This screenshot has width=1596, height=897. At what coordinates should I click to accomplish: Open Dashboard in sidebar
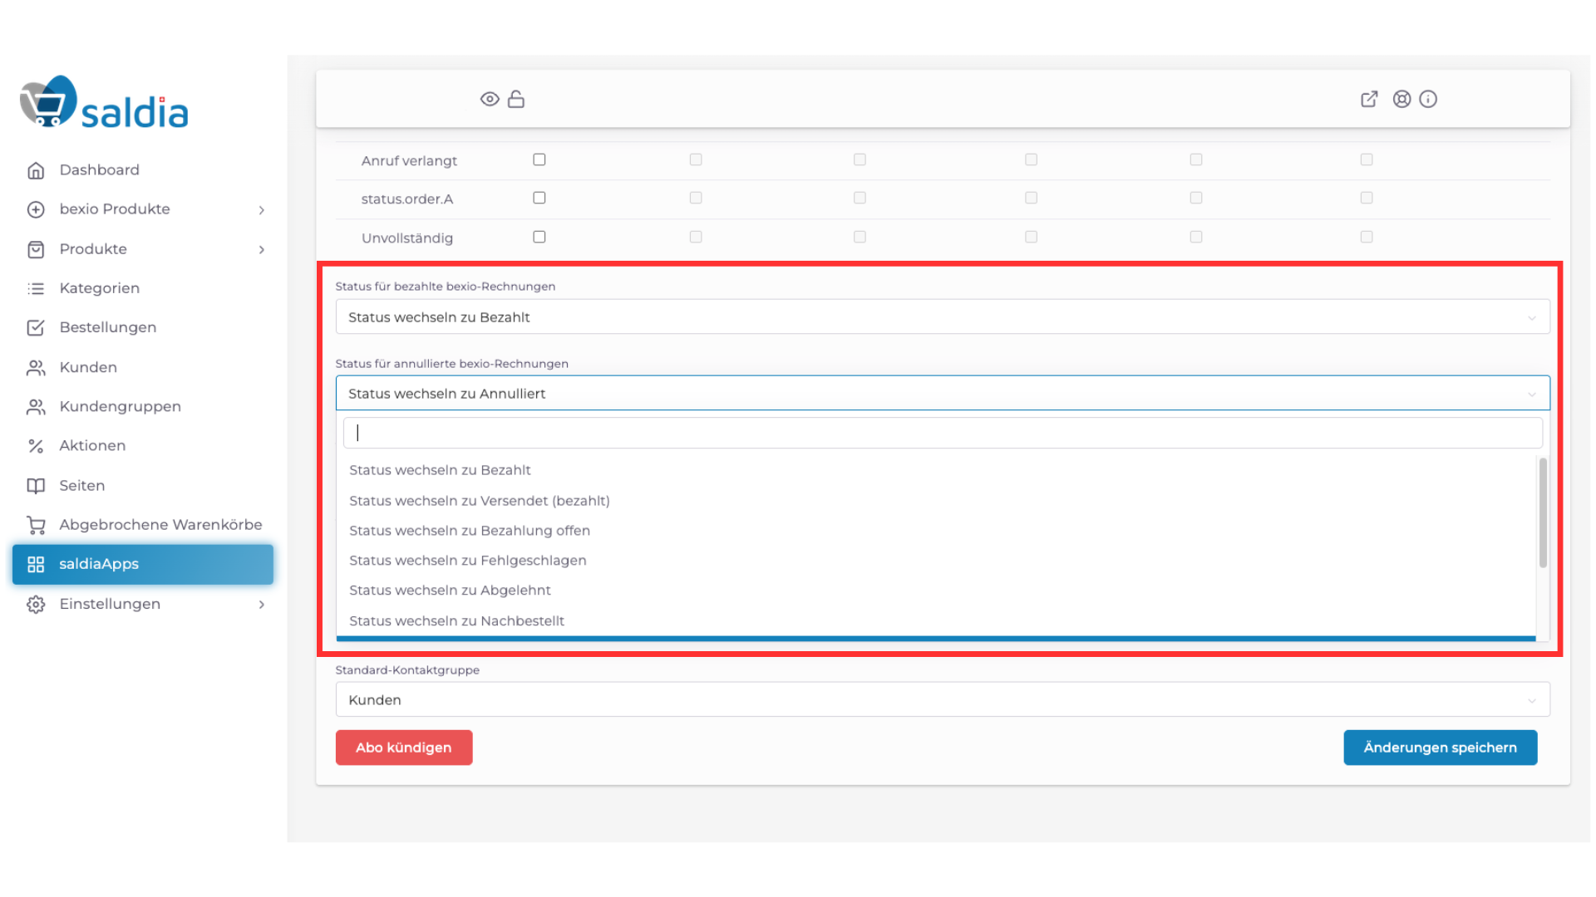click(143, 169)
